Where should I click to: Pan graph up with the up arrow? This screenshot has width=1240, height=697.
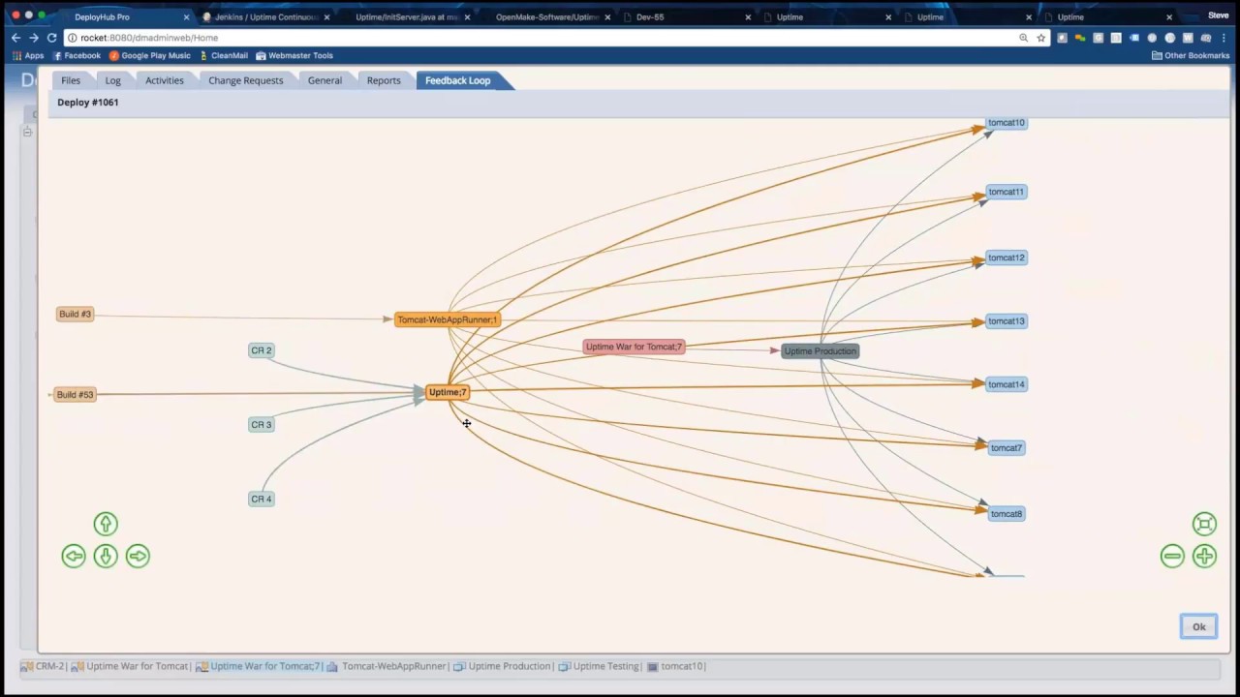(x=106, y=524)
